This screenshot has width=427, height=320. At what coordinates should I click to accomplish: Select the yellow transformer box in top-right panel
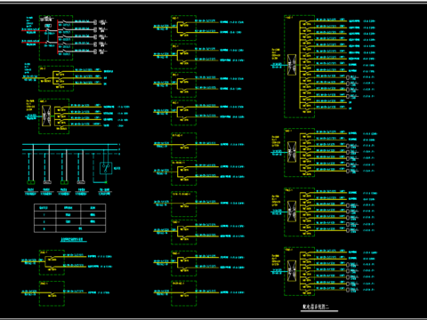tap(292, 65)
